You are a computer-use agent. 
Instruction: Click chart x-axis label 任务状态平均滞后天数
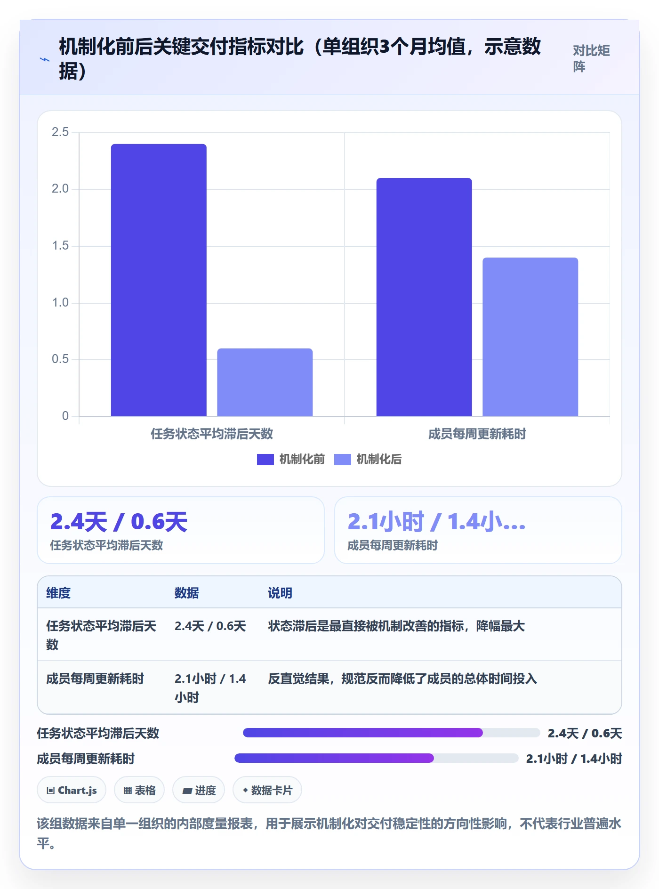point(212,434)
